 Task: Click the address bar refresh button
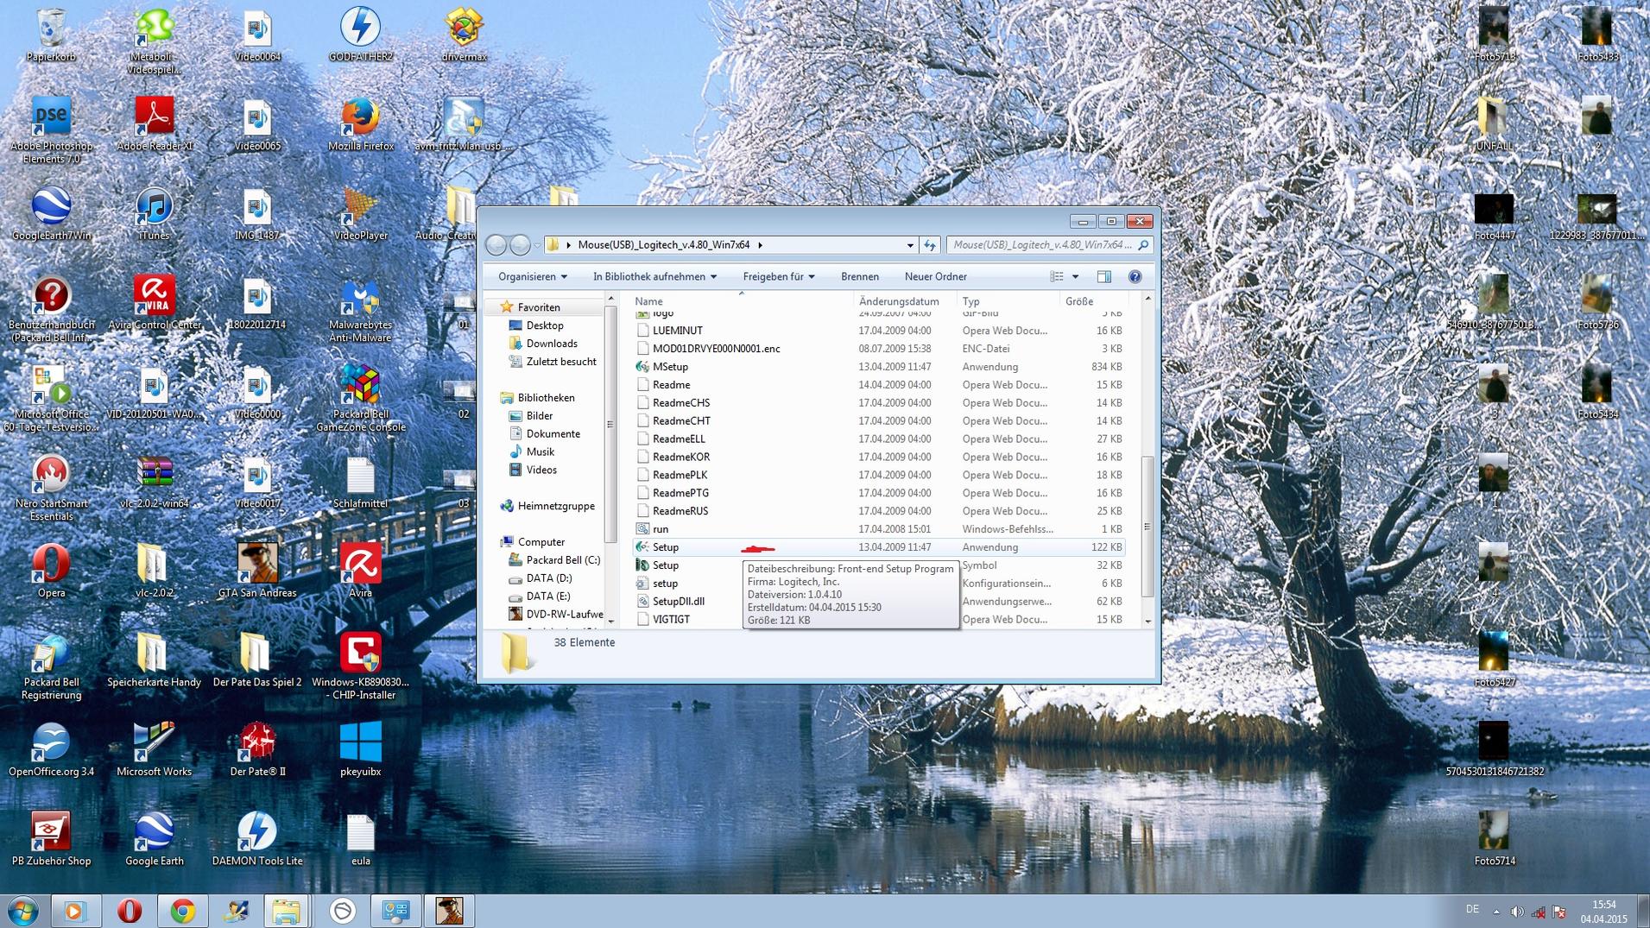pos(929,245)
